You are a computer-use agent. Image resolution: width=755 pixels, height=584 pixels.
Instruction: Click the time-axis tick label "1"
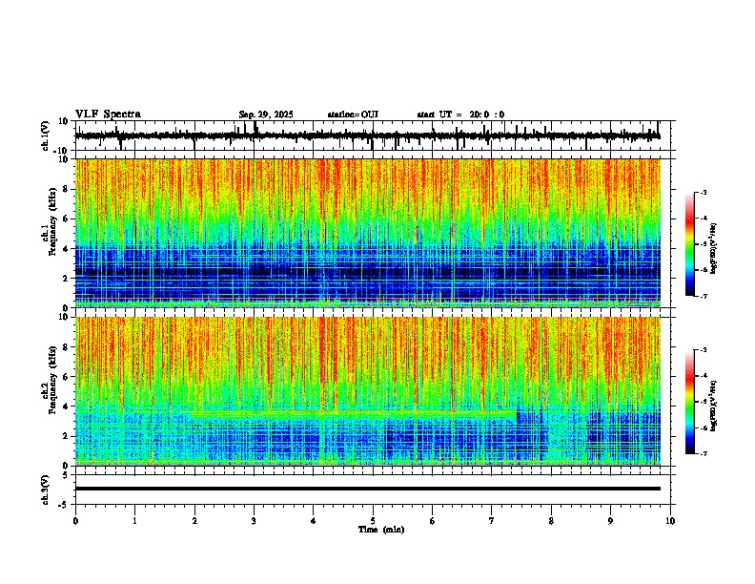(x=134, y=521)
